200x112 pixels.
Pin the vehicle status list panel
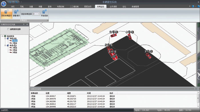coord(24,24)
